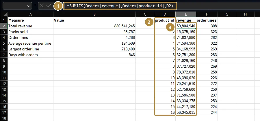Select row 1 header
260x121 pixels.
pos(4,20)
